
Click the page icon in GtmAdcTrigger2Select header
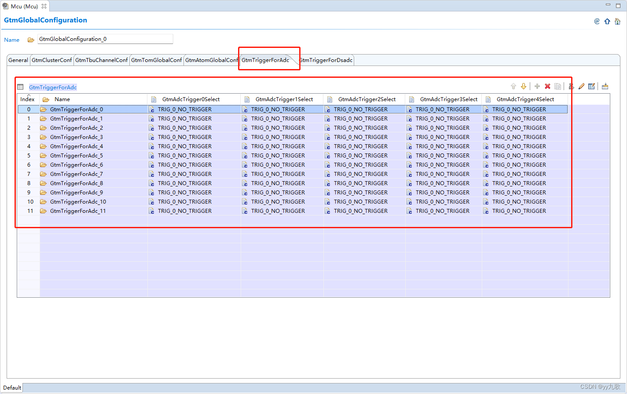pyautogui.click(x=330, y=99)
